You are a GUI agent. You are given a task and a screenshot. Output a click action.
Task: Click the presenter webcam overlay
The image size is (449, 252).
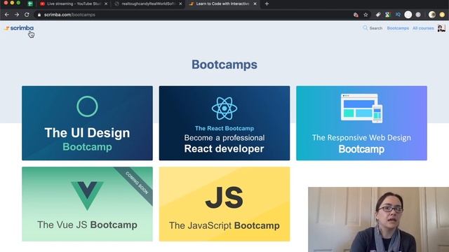point(379,219)
